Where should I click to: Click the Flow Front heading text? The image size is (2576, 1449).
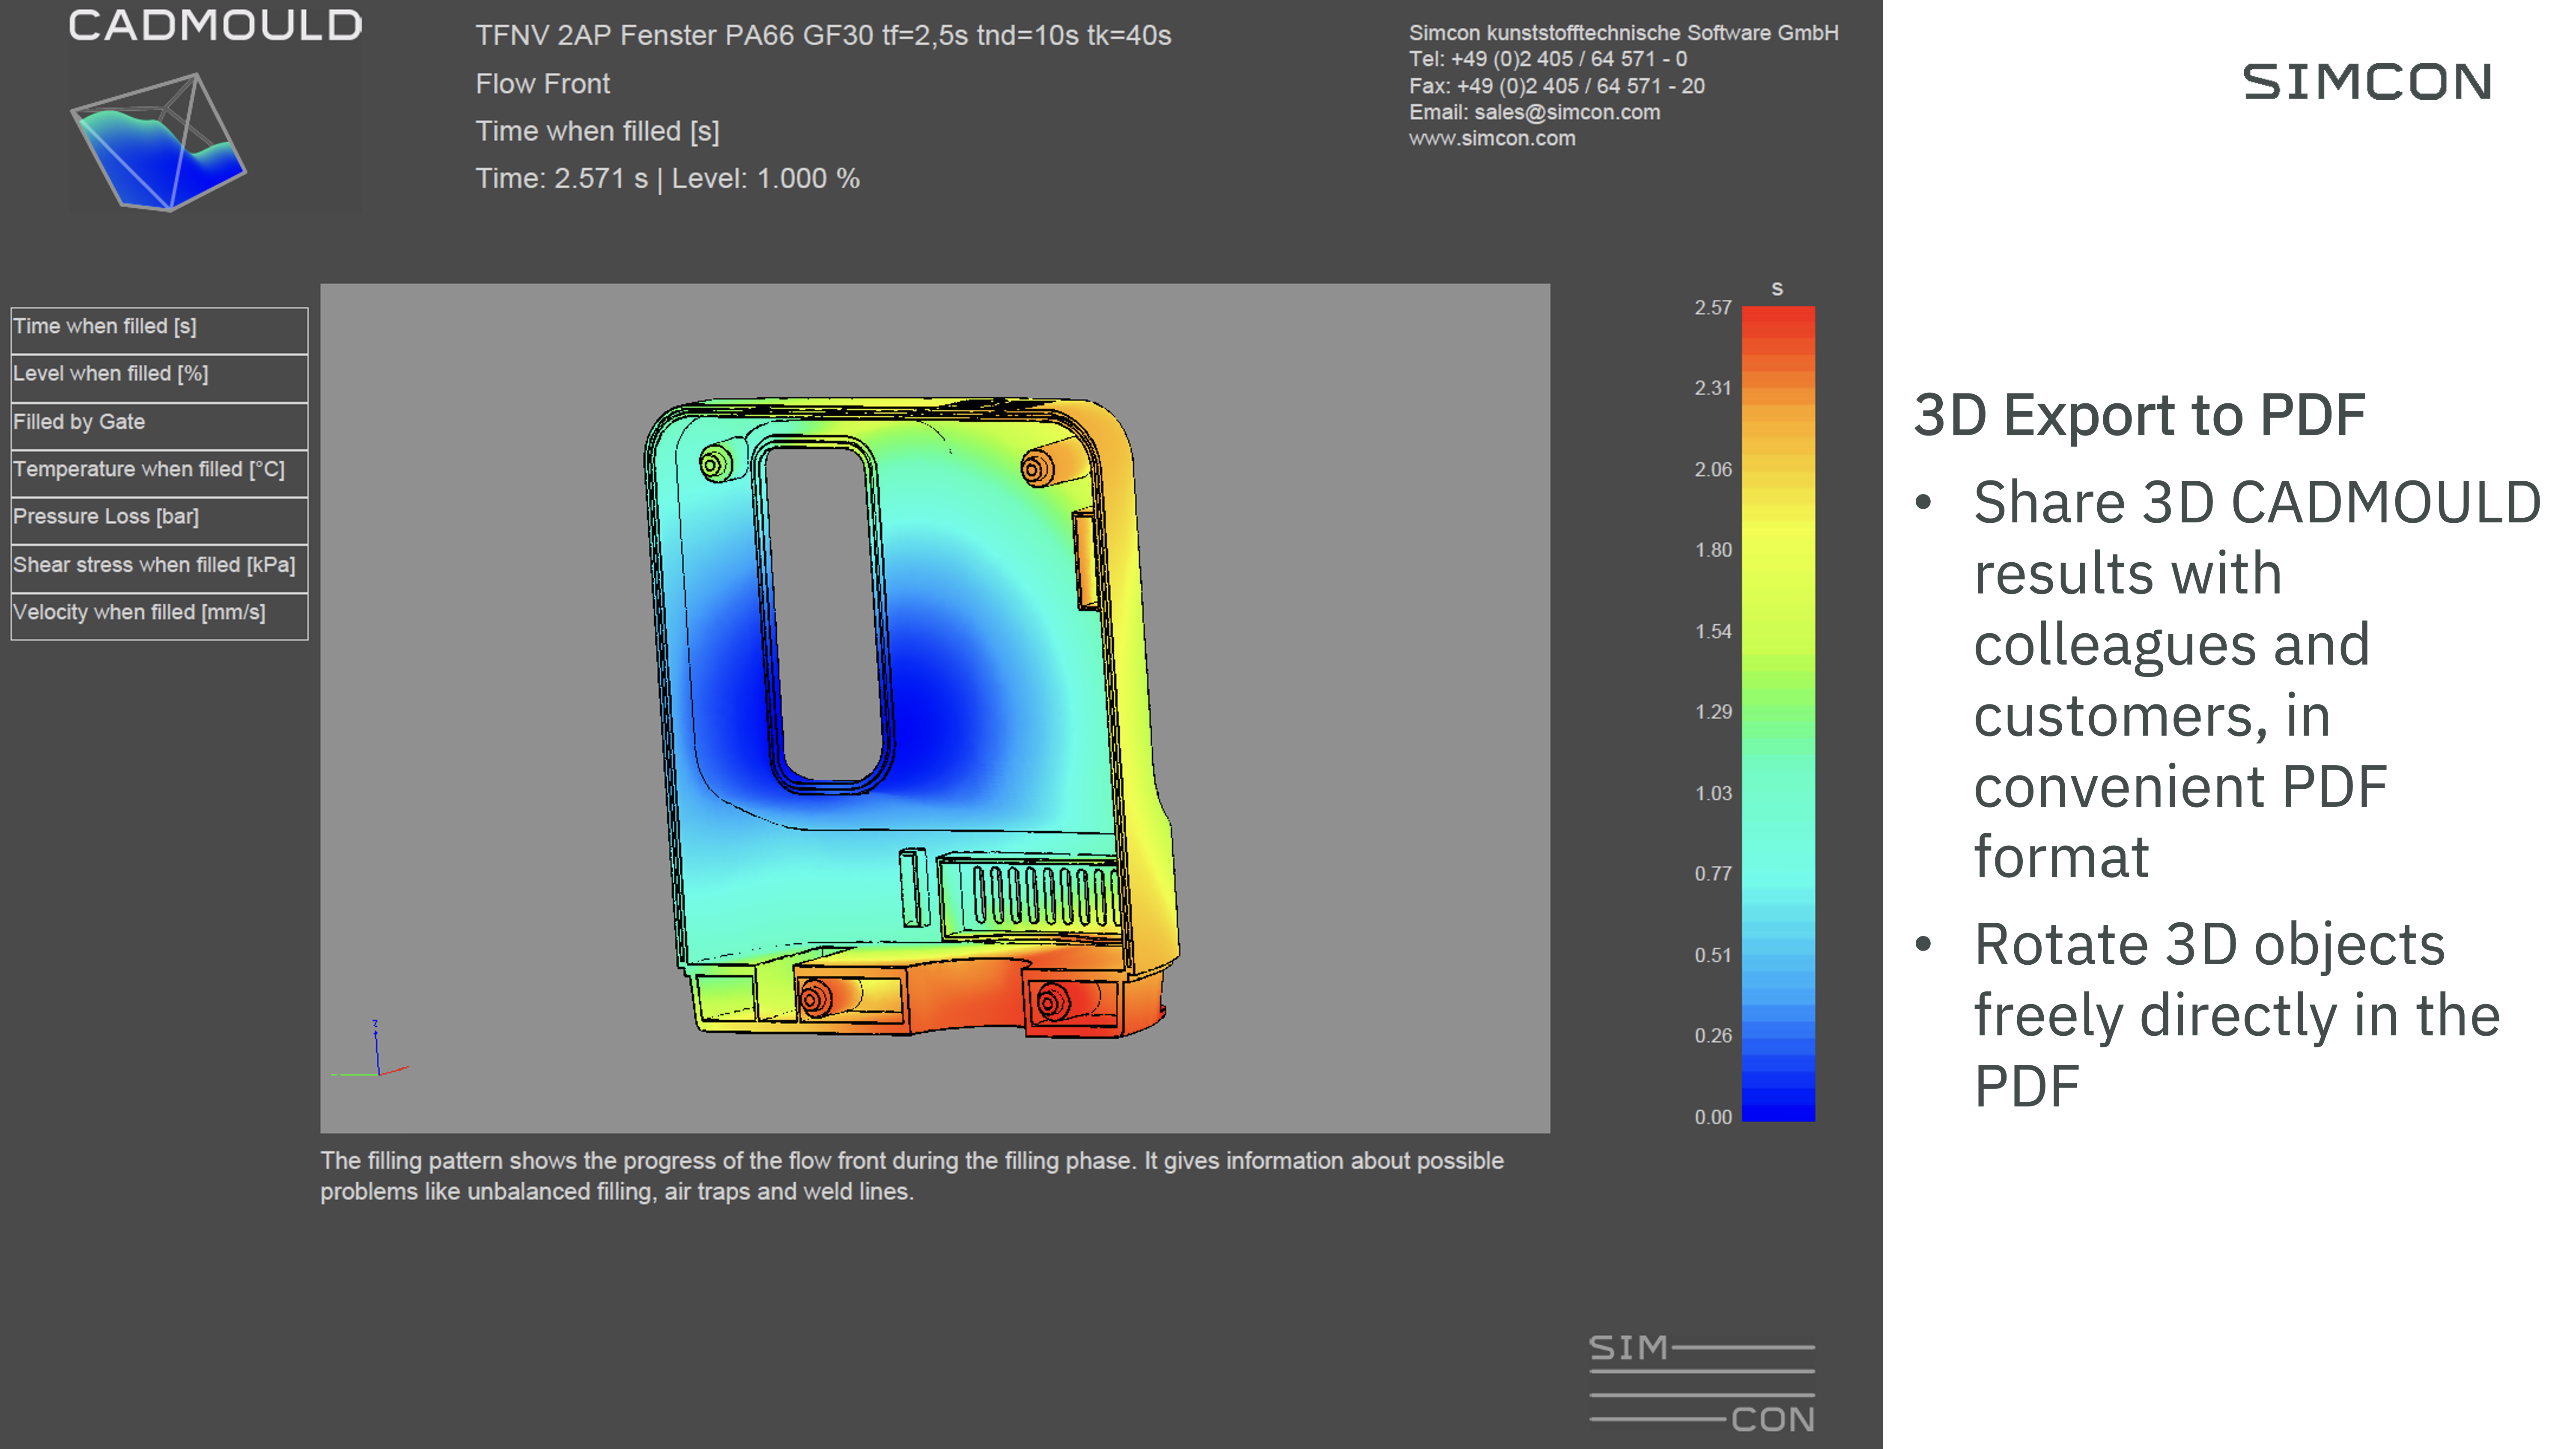tap(542, 84)
